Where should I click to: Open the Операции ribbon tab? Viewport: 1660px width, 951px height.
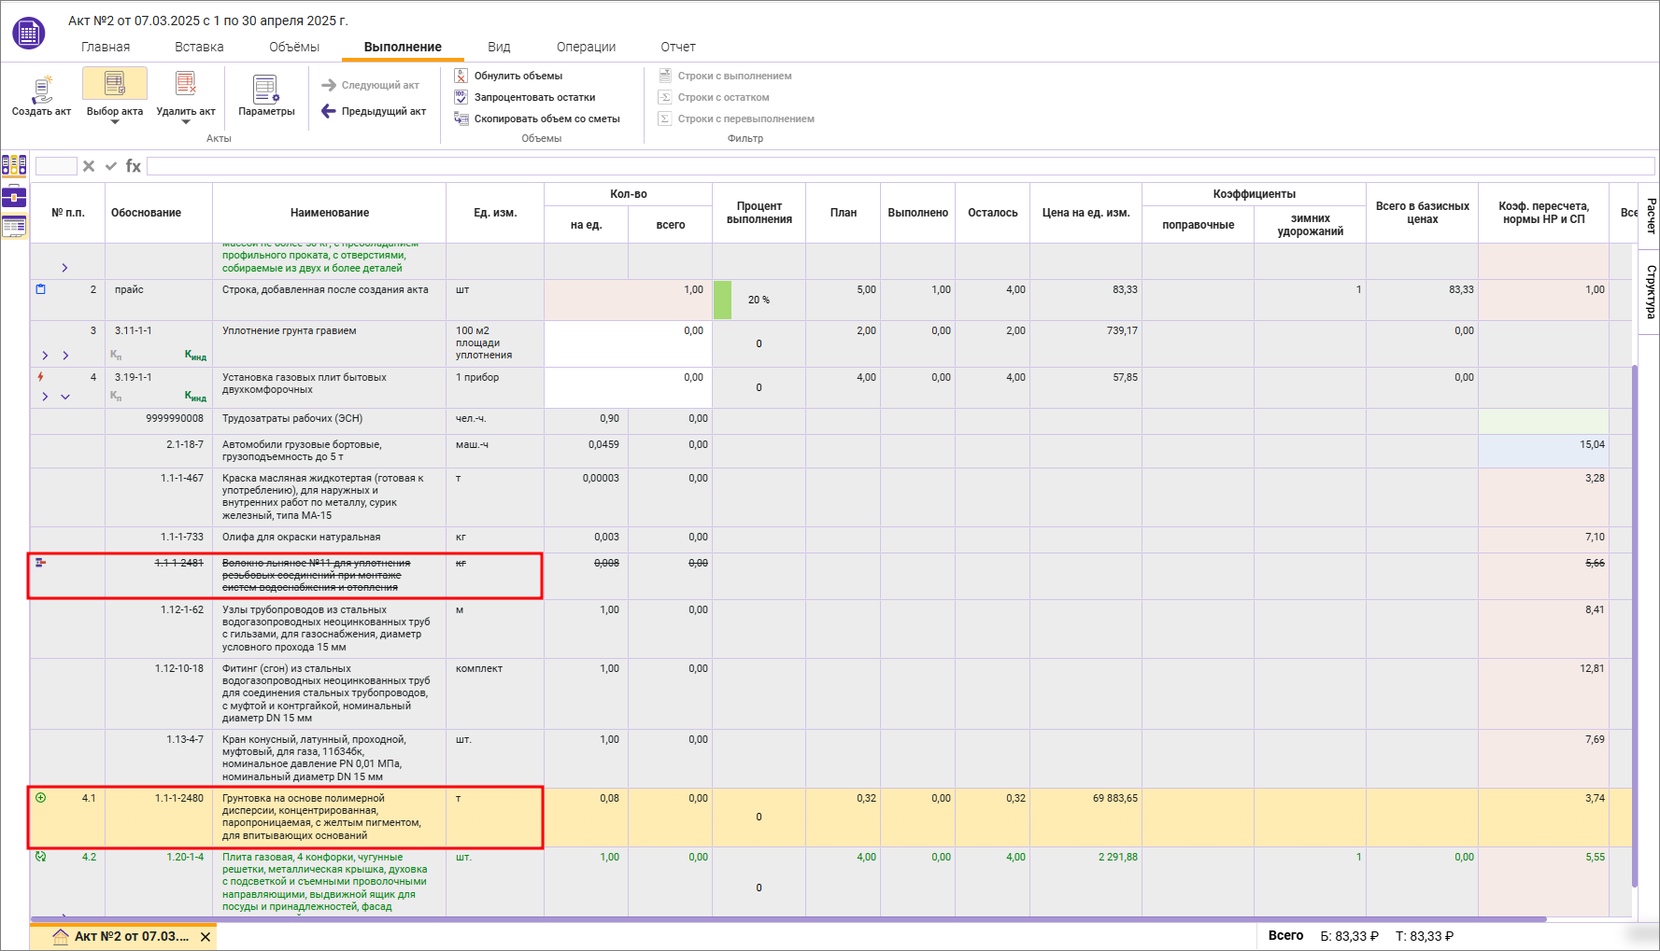click(x=586, y=47)
